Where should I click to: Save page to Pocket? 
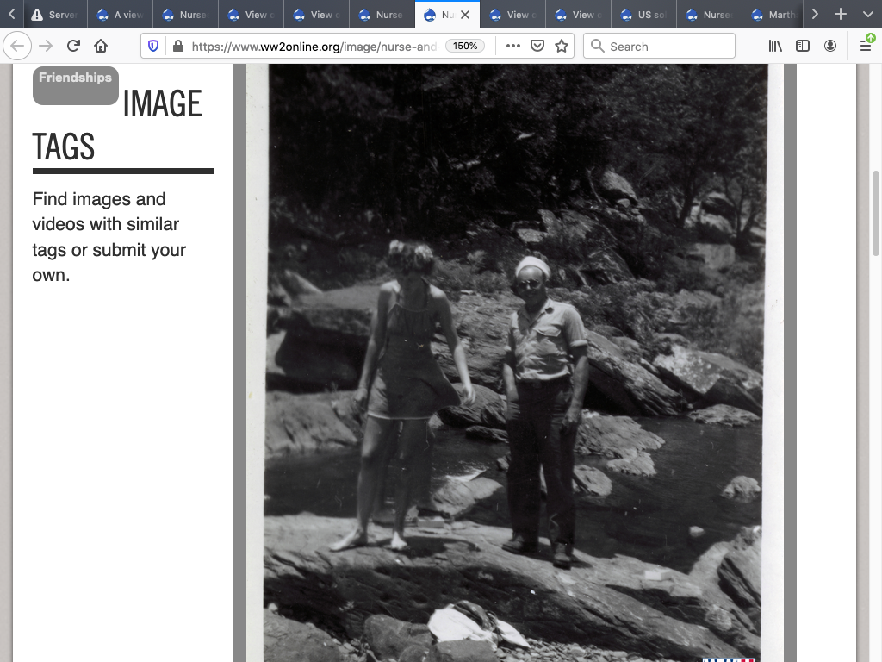537,47
